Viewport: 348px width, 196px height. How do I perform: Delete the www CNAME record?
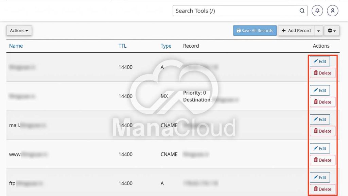click(x=322, y=160)
